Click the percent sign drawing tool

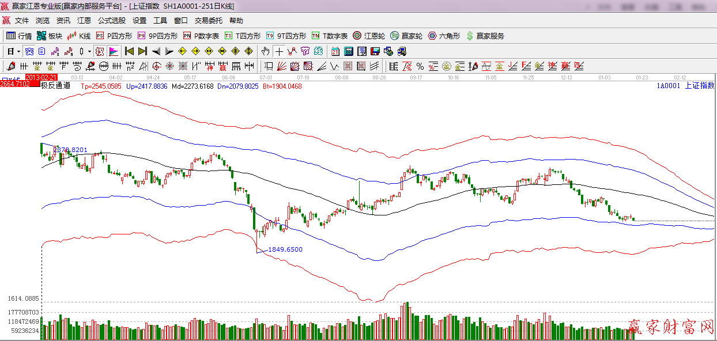coord(420,66)
